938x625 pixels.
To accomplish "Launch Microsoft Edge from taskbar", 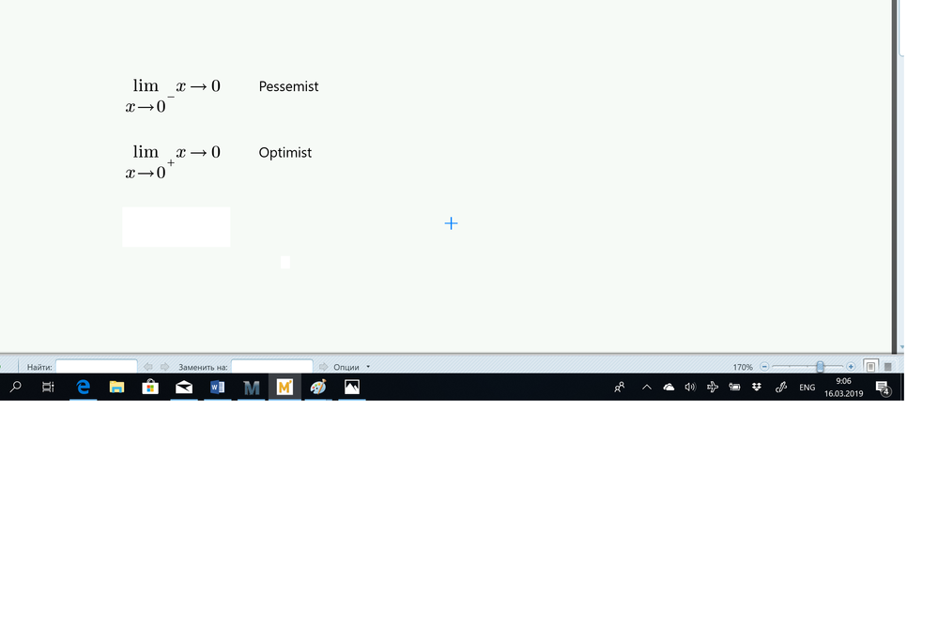I will click(84, 387).
